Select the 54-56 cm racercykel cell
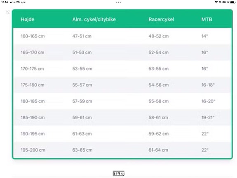 coord(159,85)
